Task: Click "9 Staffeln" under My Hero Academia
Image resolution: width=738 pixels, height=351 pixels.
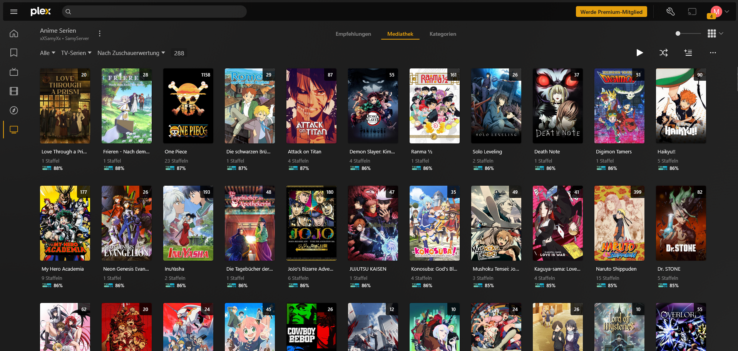Action: click(x=52, y=278)
